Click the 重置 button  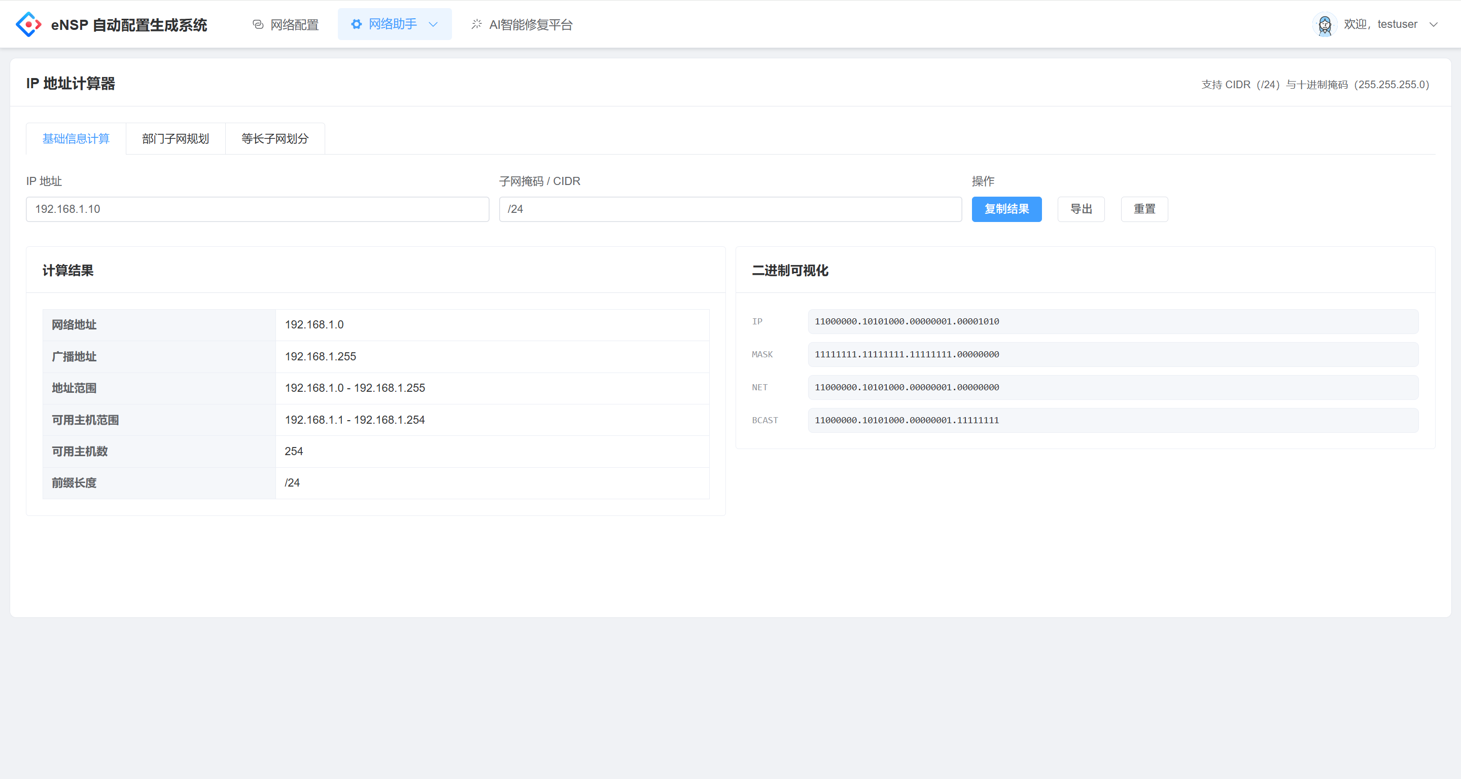[x=1144, y=209]
